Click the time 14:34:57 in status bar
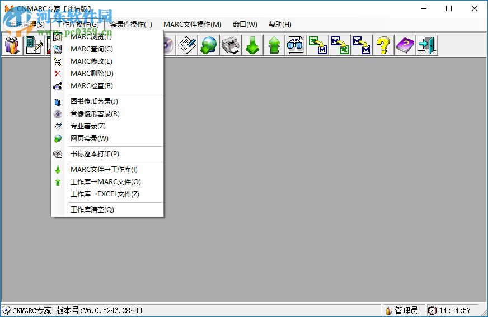This screenshot has width=488, height=317. pyautogui.click(x=454, y=310)
